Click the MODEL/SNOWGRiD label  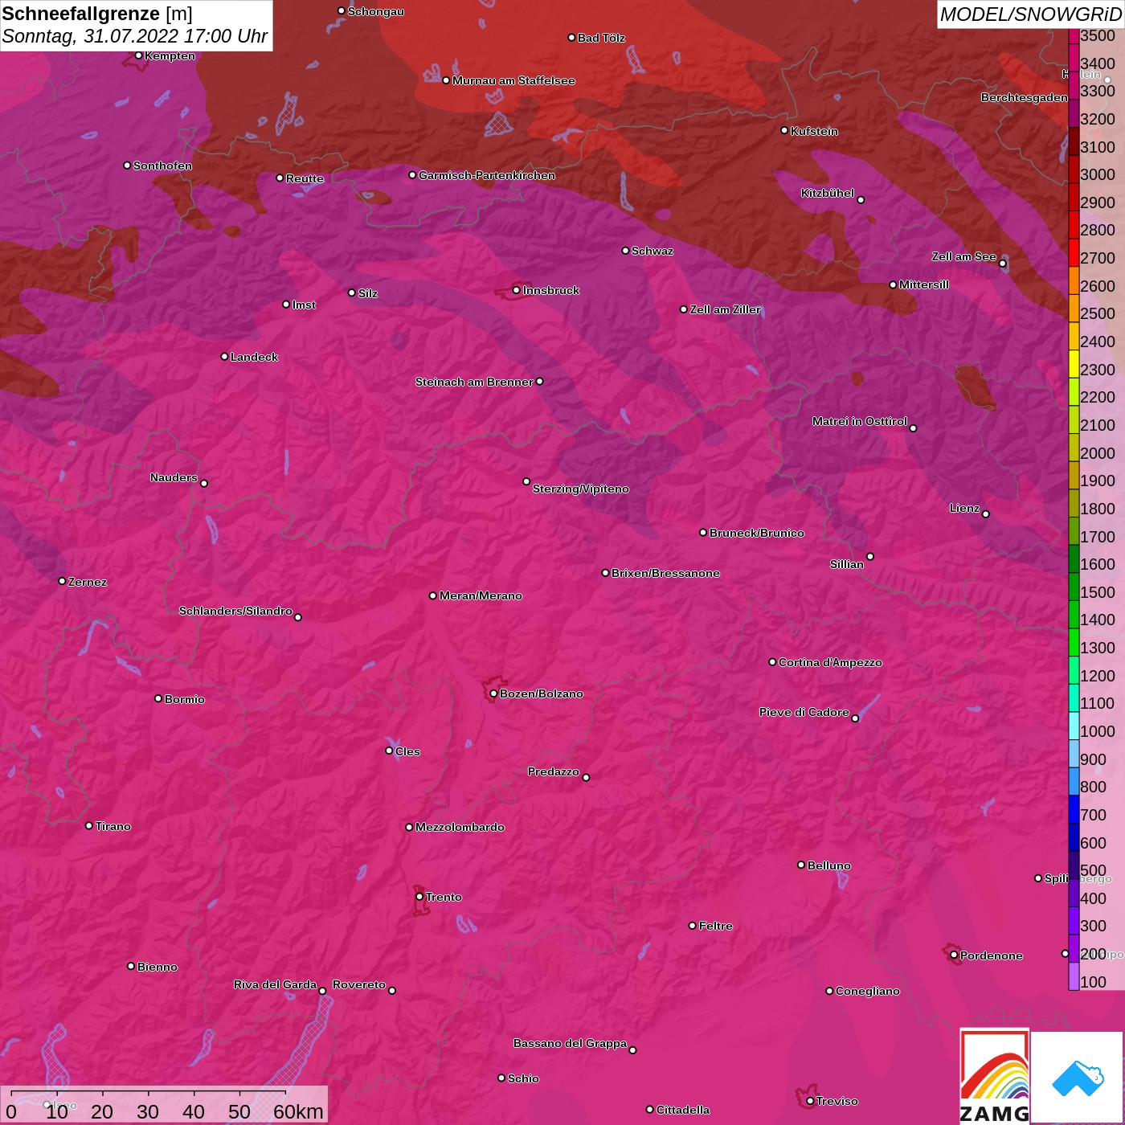1030,14
